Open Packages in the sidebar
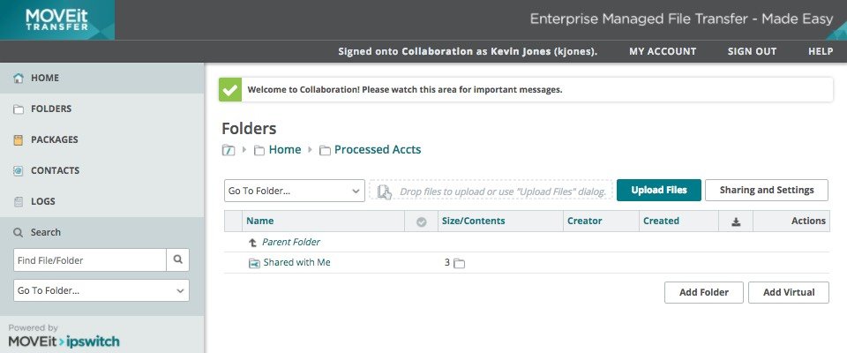This screenshot has height=353, width=847. [x=54, y=139]
